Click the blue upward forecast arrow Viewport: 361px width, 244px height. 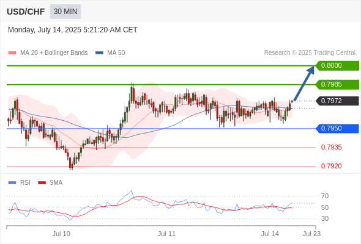point(304,83)
